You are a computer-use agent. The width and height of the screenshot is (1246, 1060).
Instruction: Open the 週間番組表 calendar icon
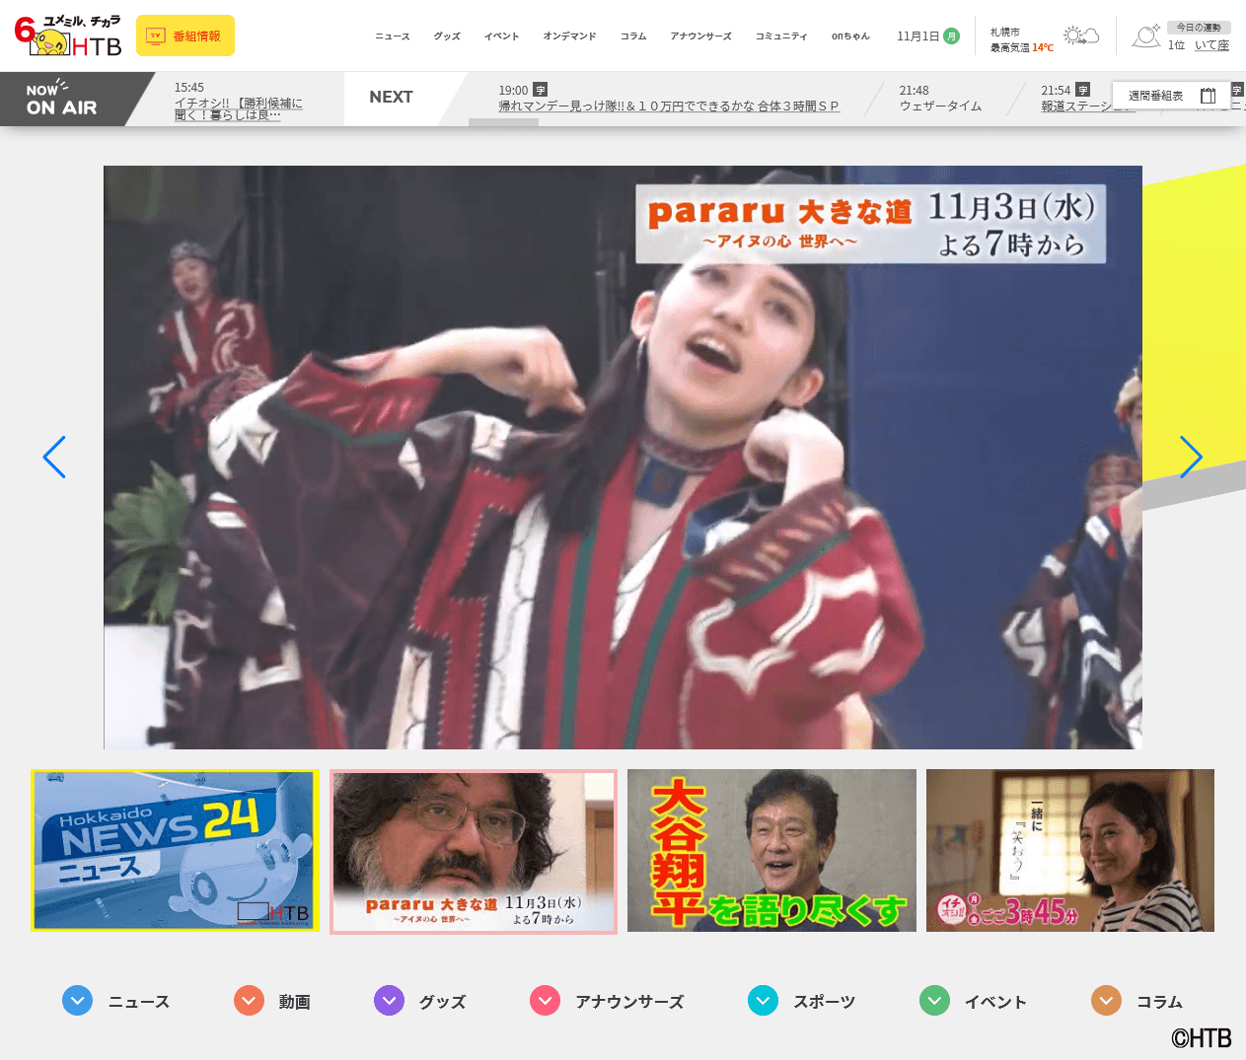(x=1208, y=96)
